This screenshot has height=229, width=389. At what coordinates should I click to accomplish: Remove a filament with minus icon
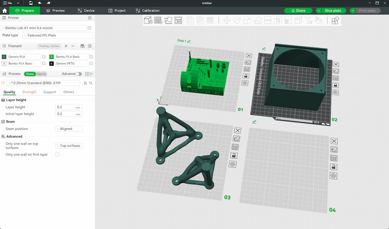click(x=73, y=46)
